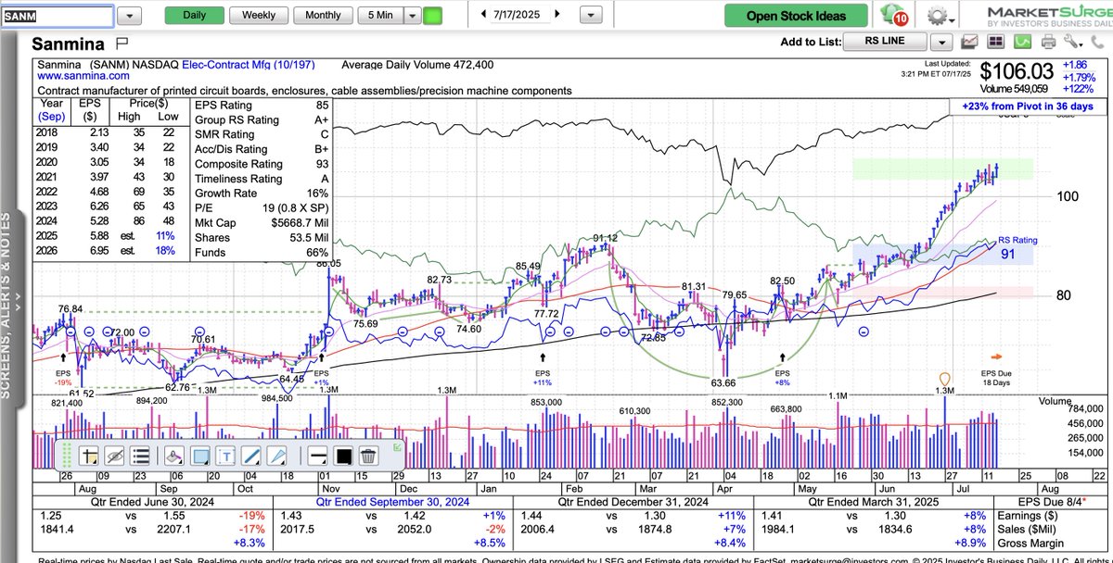1113x563 pixels.
Task: Click the purple grid layout icon
Action: point(996,42)
